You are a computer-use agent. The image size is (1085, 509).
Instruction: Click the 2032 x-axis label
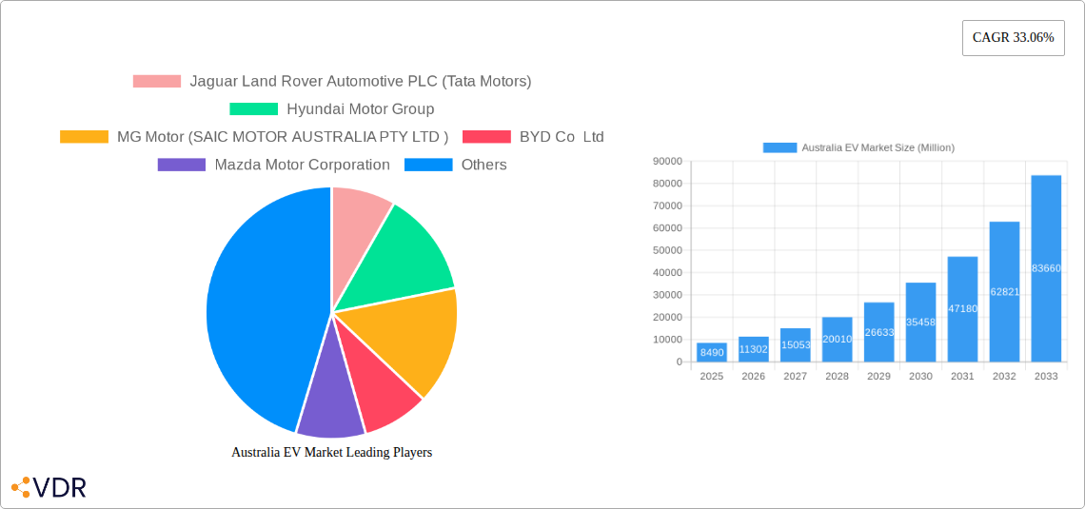coord(1005,376)
